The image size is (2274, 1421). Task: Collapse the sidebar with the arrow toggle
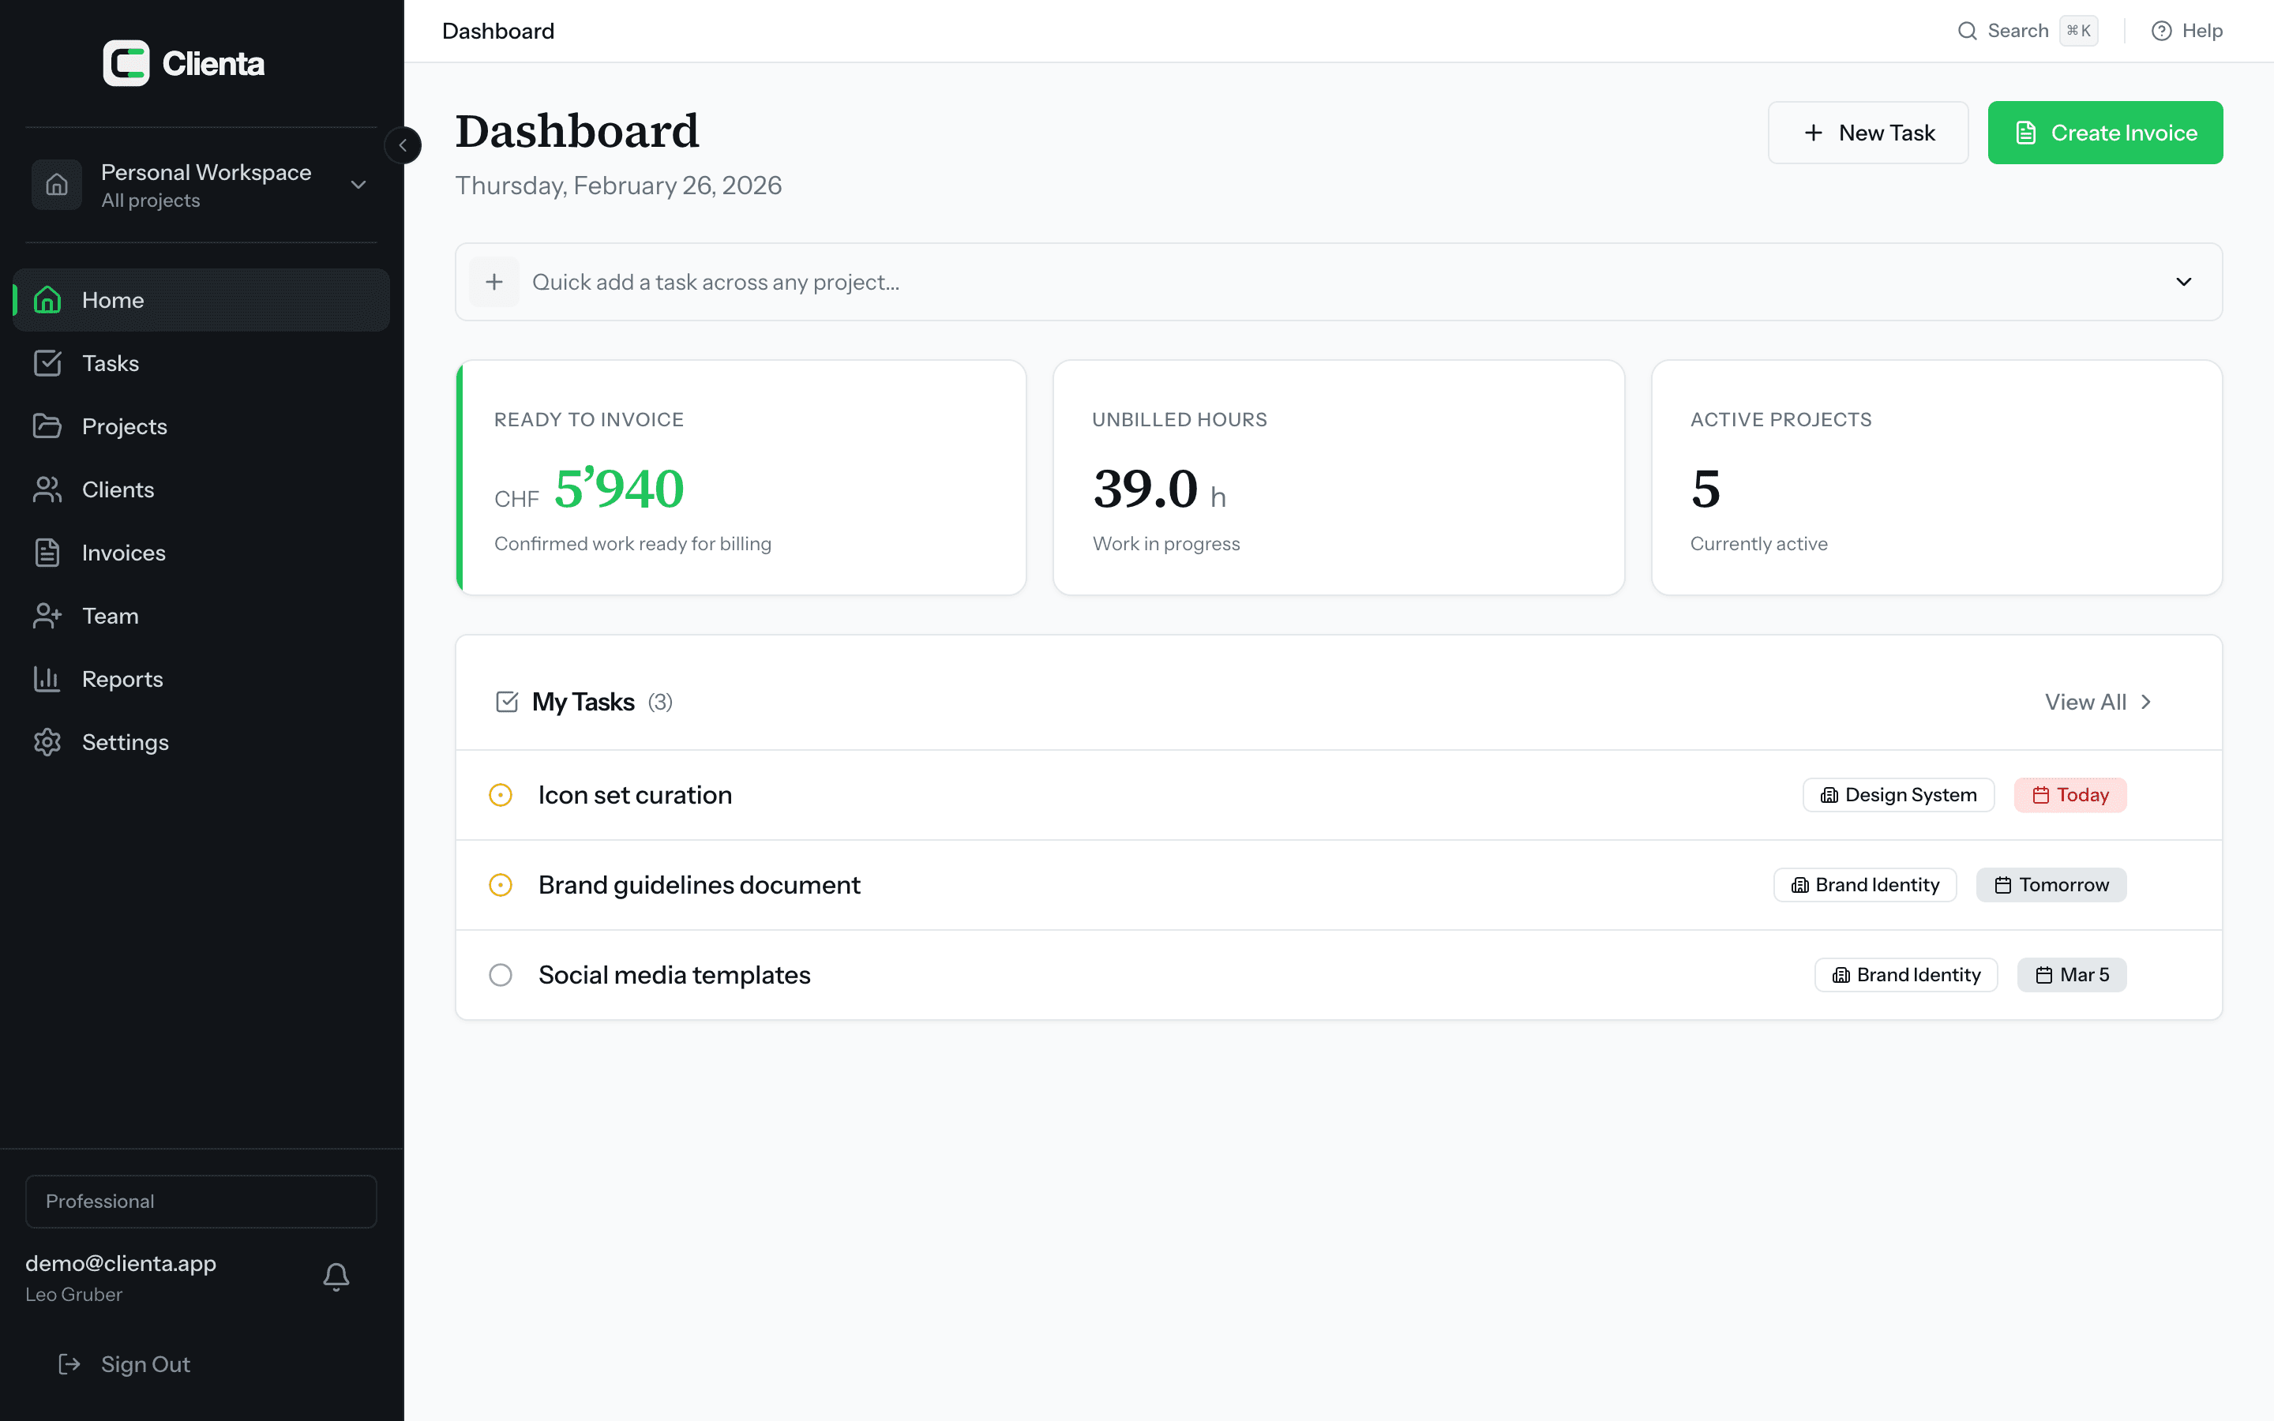403,144
